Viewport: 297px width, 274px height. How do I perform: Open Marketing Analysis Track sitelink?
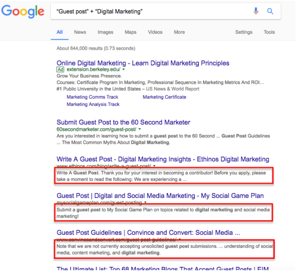coord(93,104)
